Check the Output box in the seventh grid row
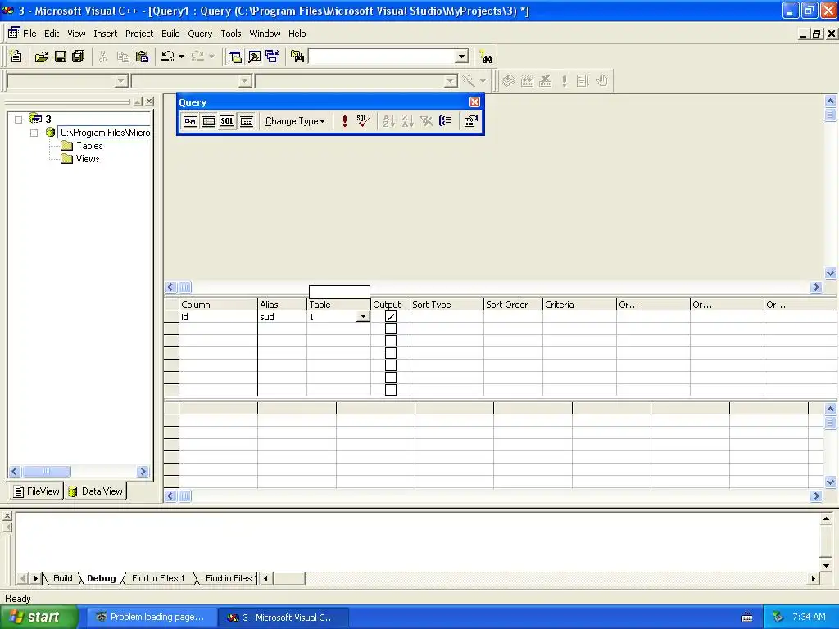Image resolution: width=839 pixels, height=629 pixels. (x=391, y=390)
